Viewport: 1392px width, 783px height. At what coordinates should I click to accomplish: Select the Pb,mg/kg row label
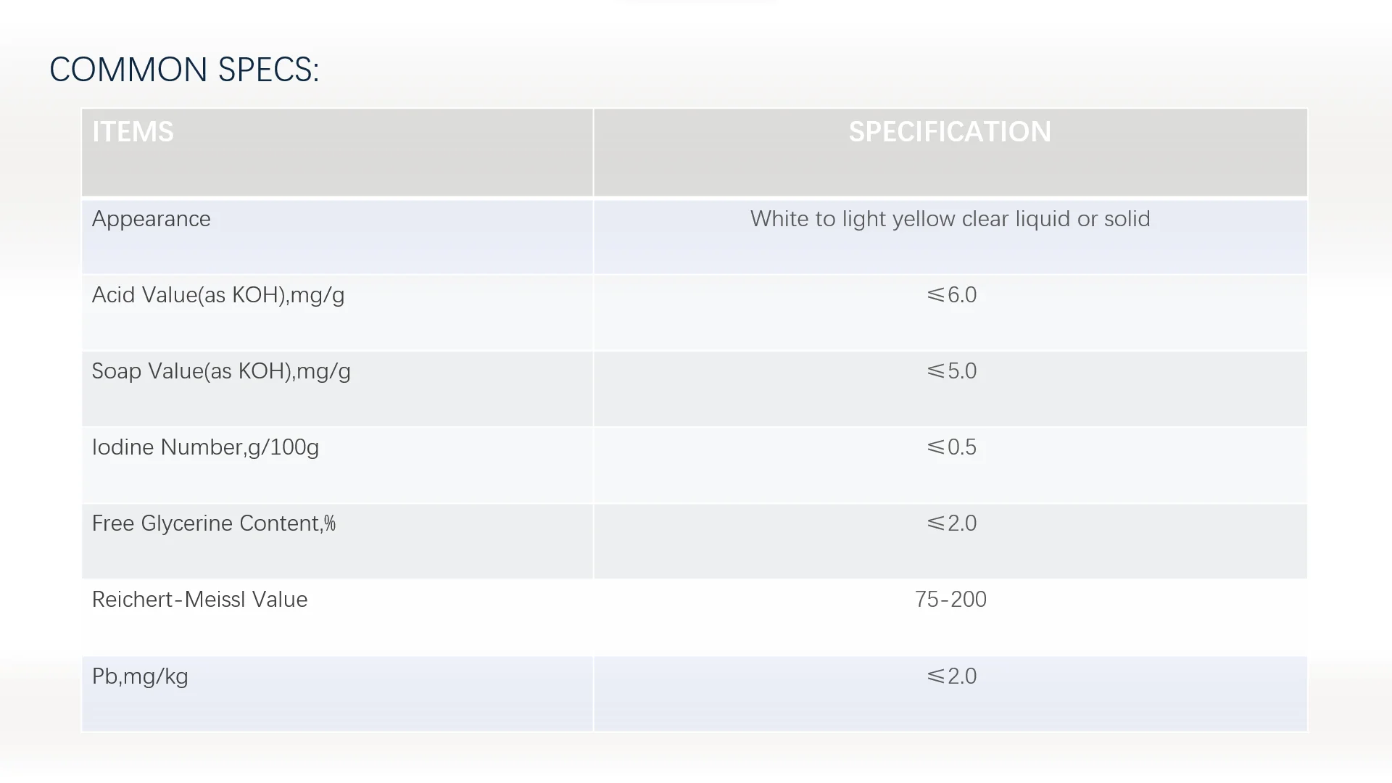[140, 676]
